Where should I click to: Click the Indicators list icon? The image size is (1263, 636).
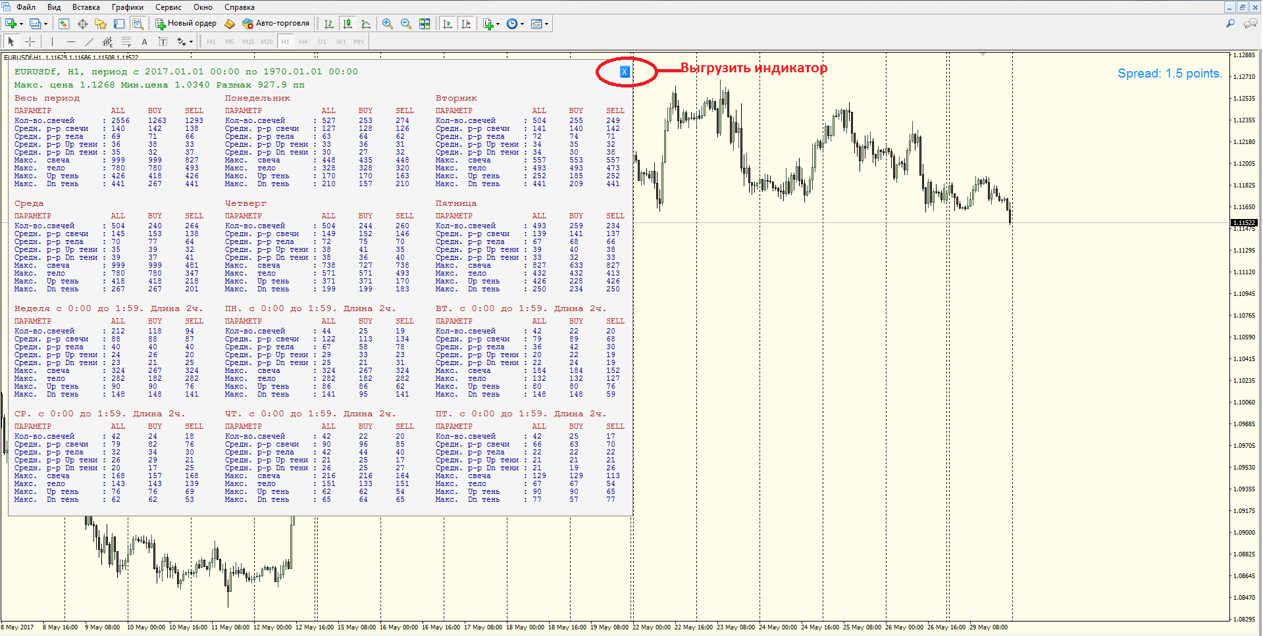(488, 24)
